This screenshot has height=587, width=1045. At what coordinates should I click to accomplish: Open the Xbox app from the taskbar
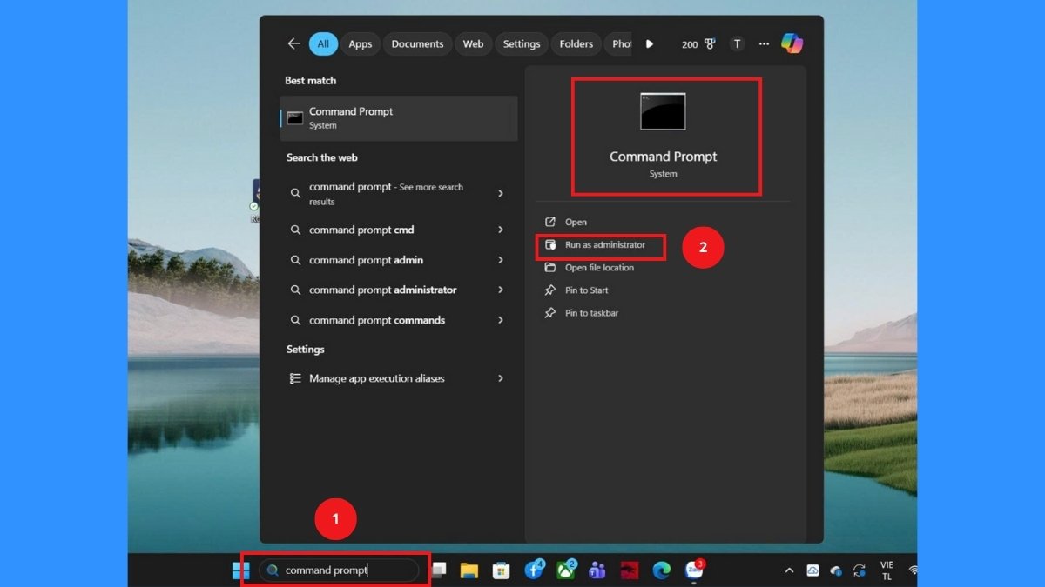tap(564, 570)
